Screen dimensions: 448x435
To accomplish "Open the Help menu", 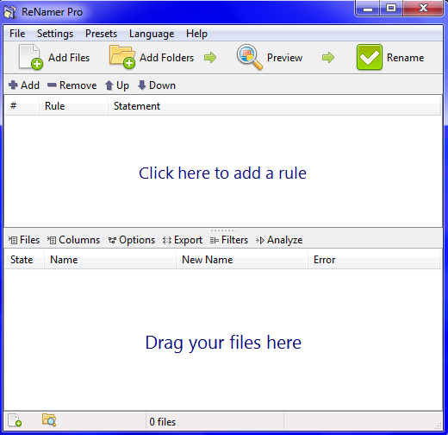I will pos(196,34).
